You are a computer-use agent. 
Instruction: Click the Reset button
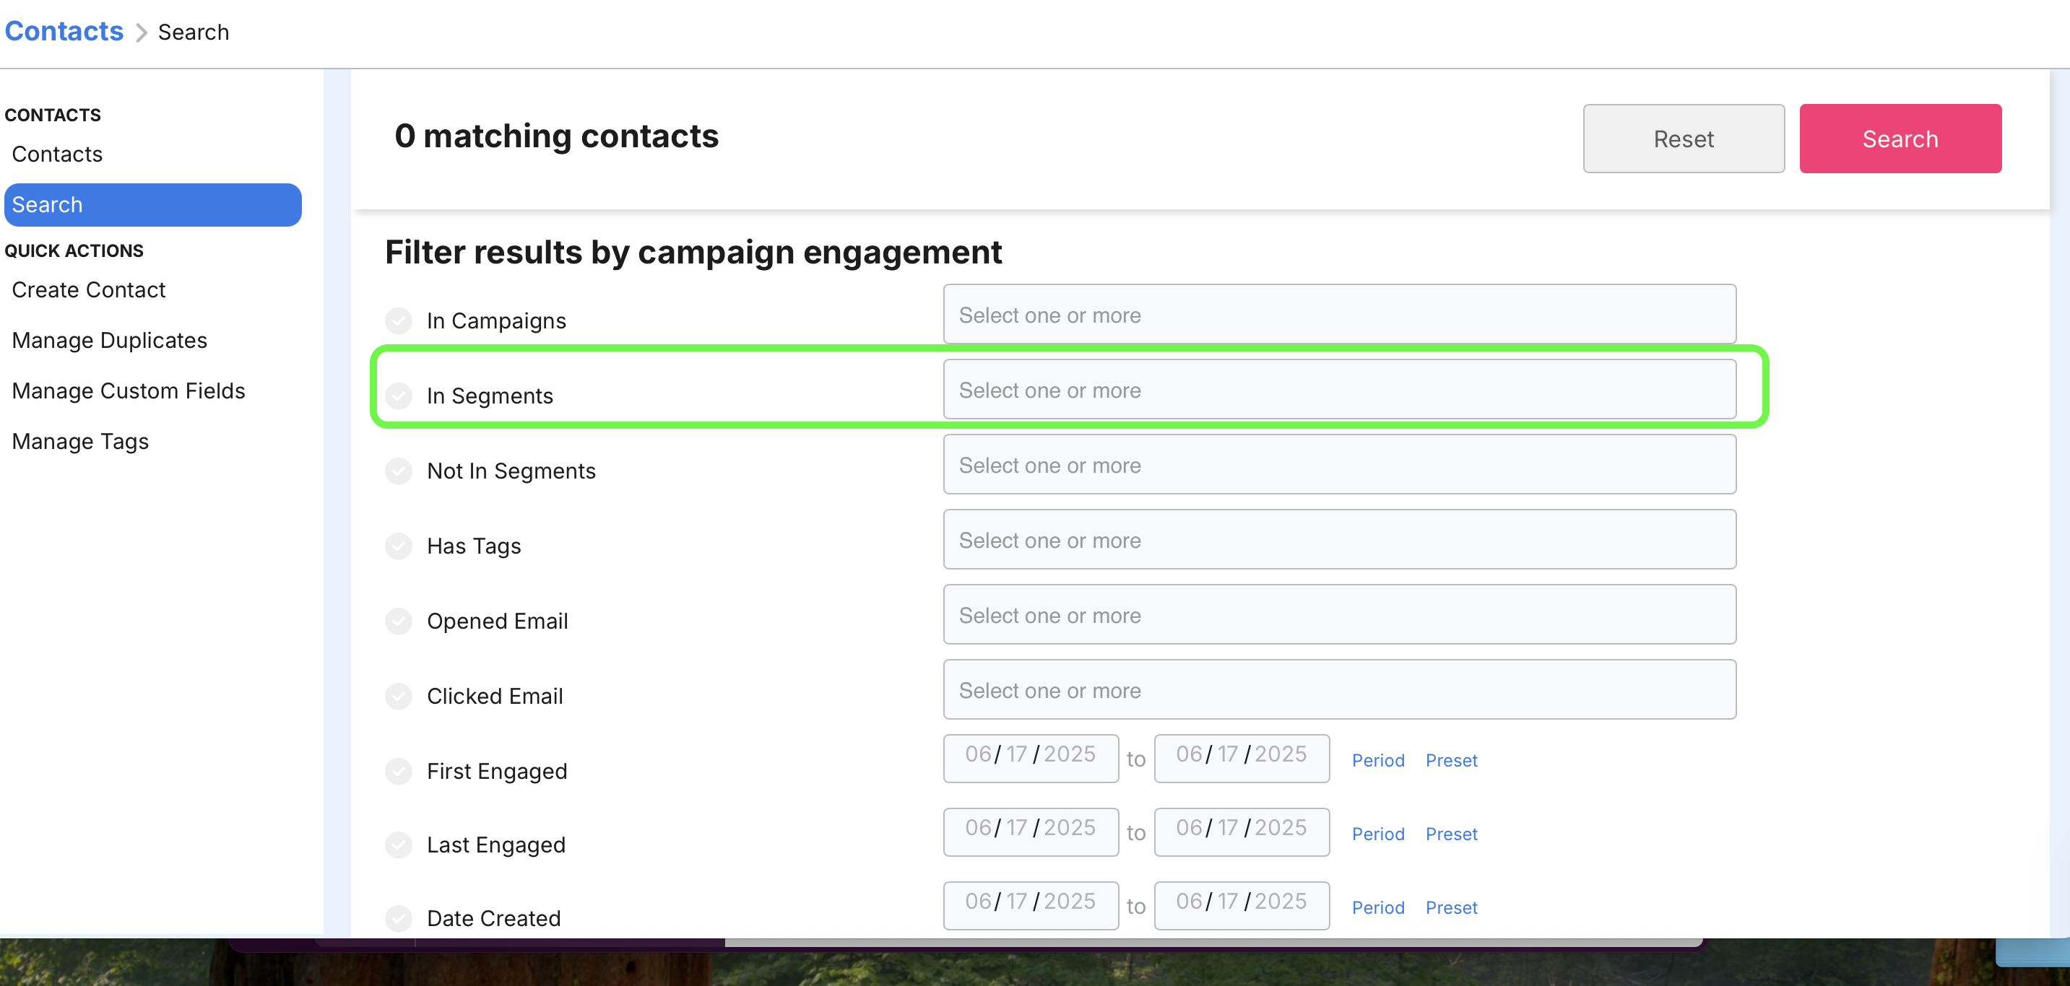[x=1684, y=138]
